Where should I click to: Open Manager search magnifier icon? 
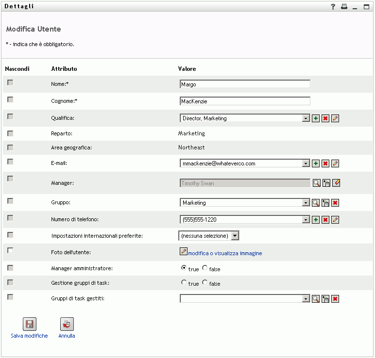tap(316, 183)
